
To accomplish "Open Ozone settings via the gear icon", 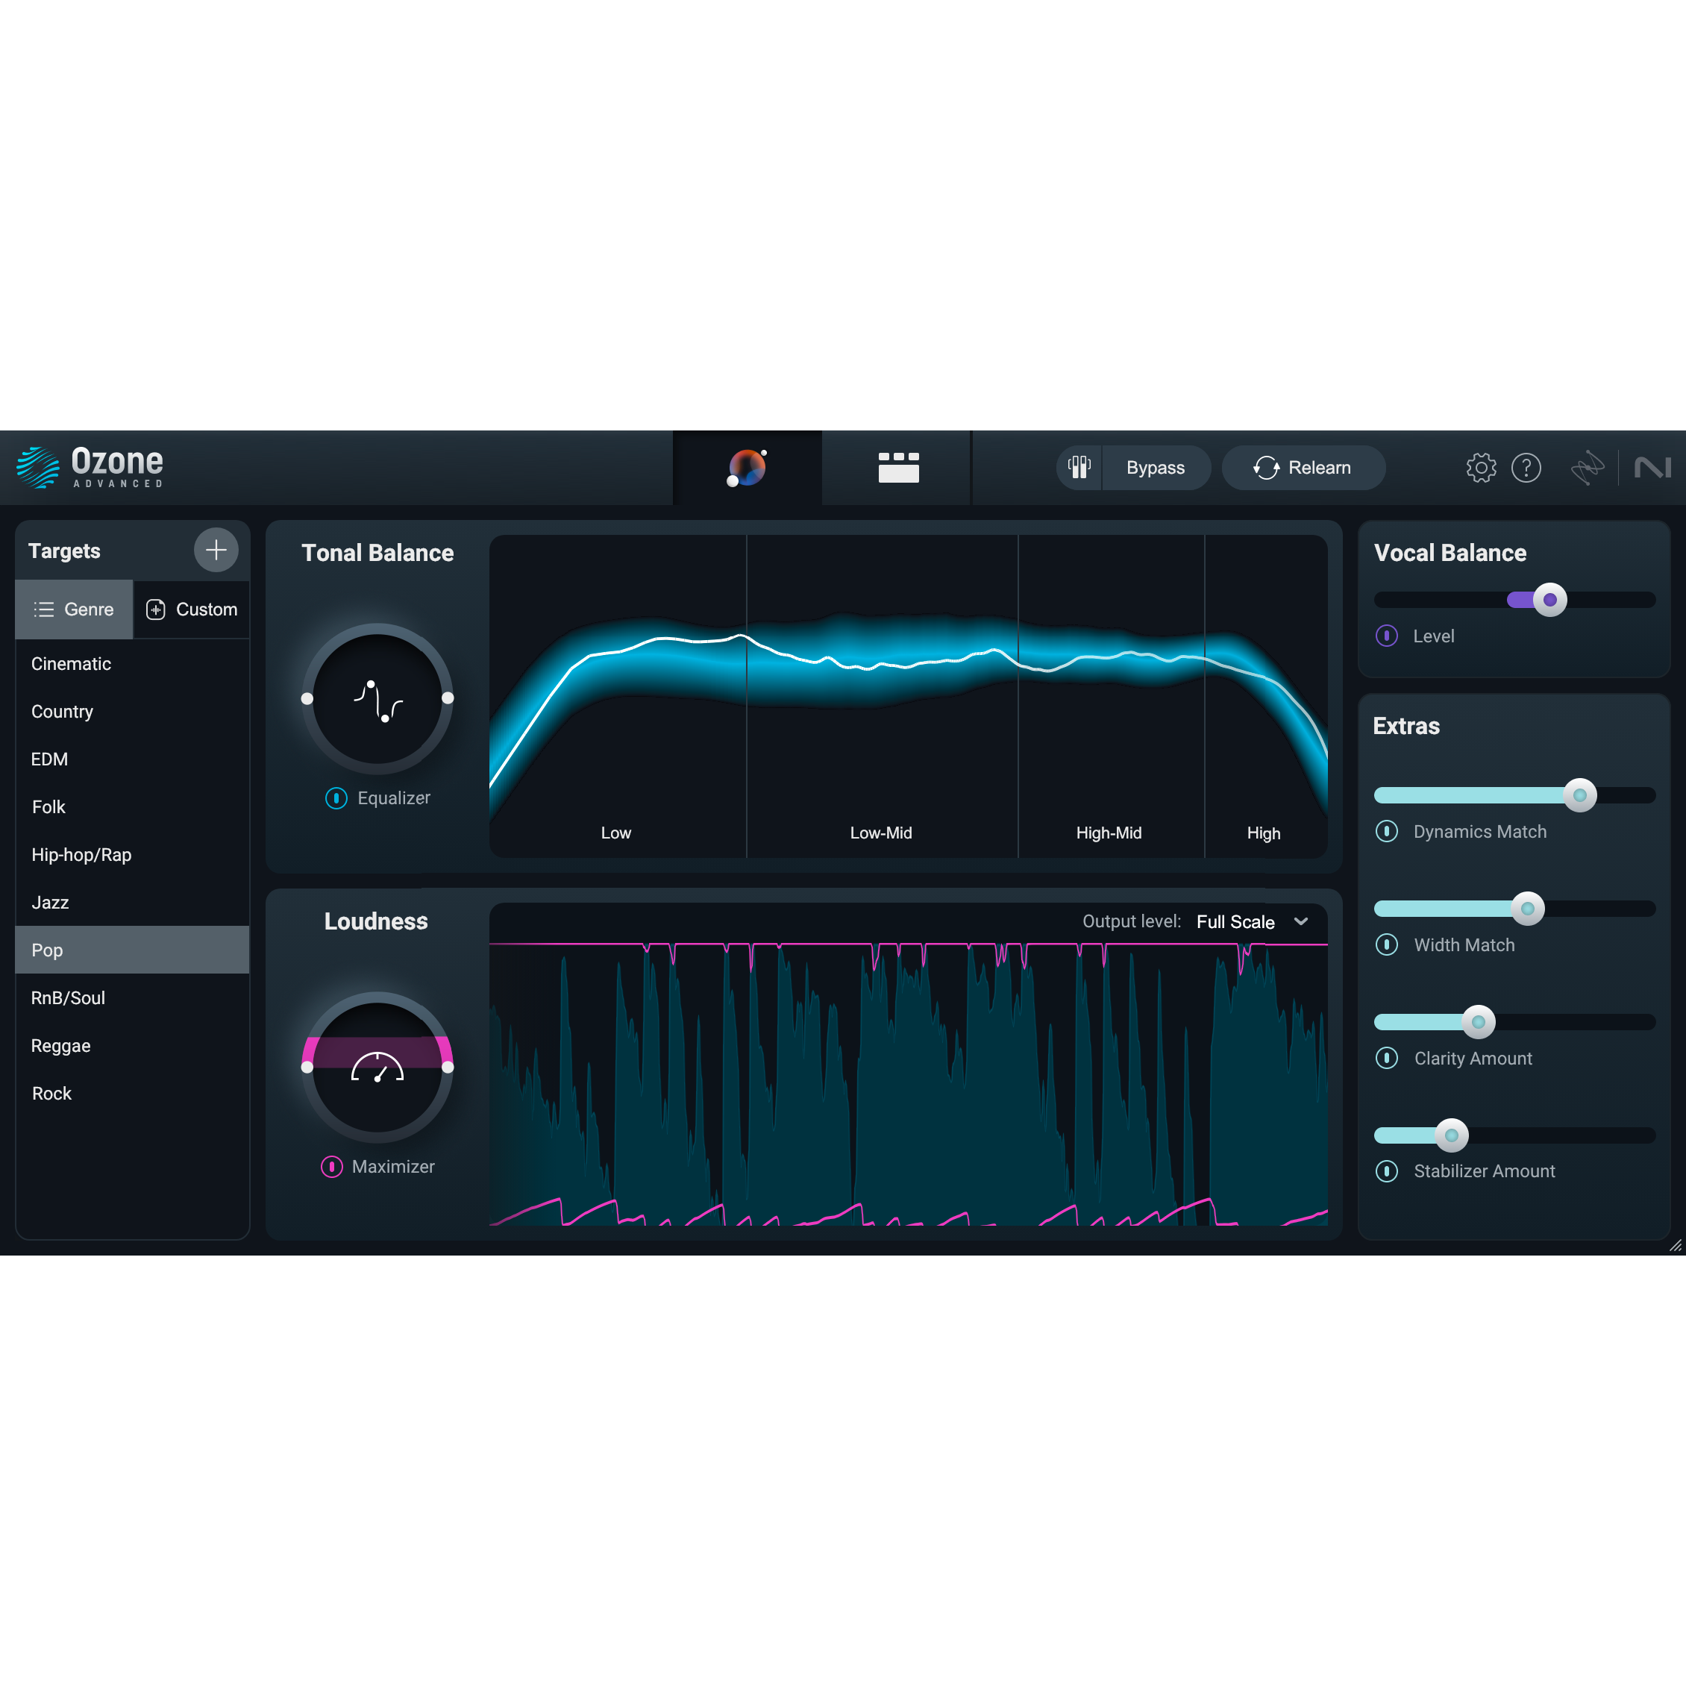I will coord(1481,468).
